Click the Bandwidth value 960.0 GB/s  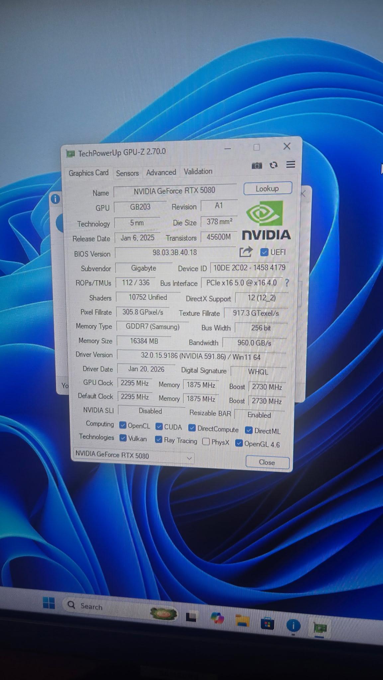tap(254, 343)
